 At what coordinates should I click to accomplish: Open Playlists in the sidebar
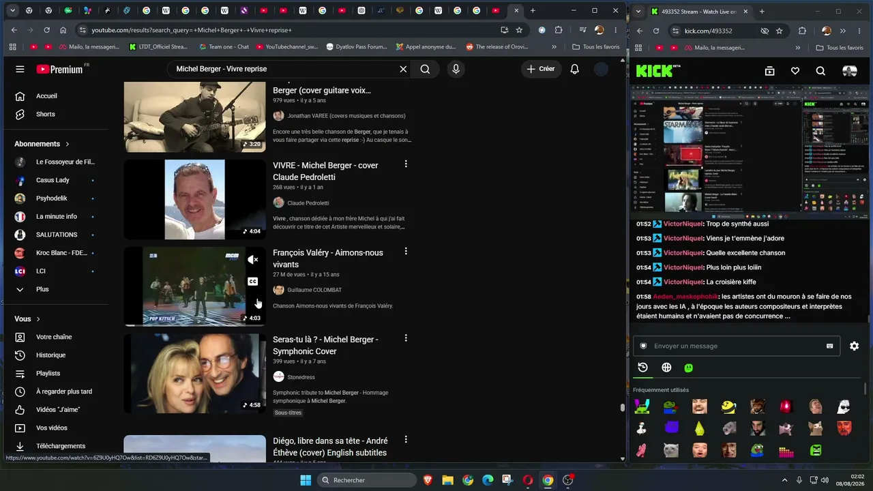[56, 373]
